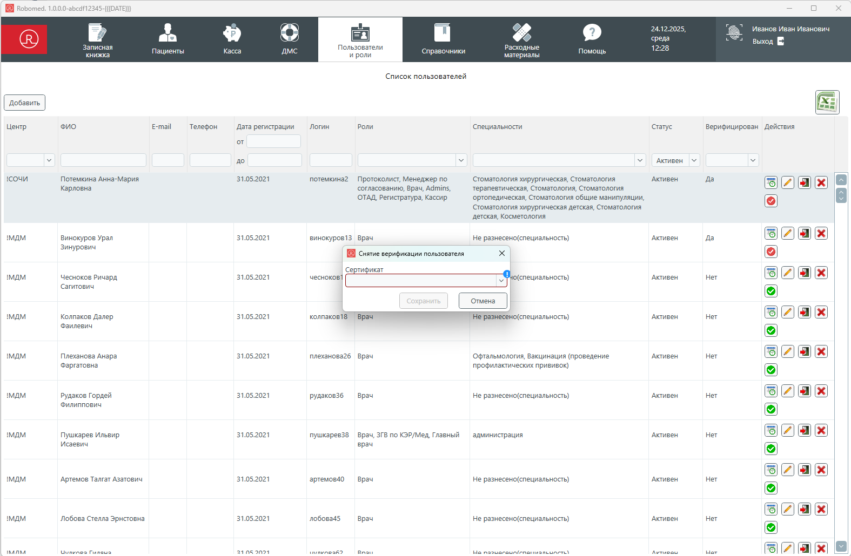The width and height of the screenshot is (851, 556).
Task: Click the pencil edit icon for Потемкина
Action: (x=788, y=182)
